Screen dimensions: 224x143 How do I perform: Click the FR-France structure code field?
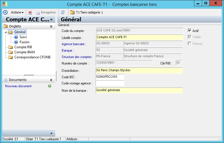pos(109,56)
